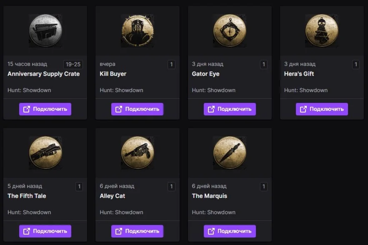Click the Alley Cat title text
This screenshot has width=368, height=245.
tap(113, 196)
